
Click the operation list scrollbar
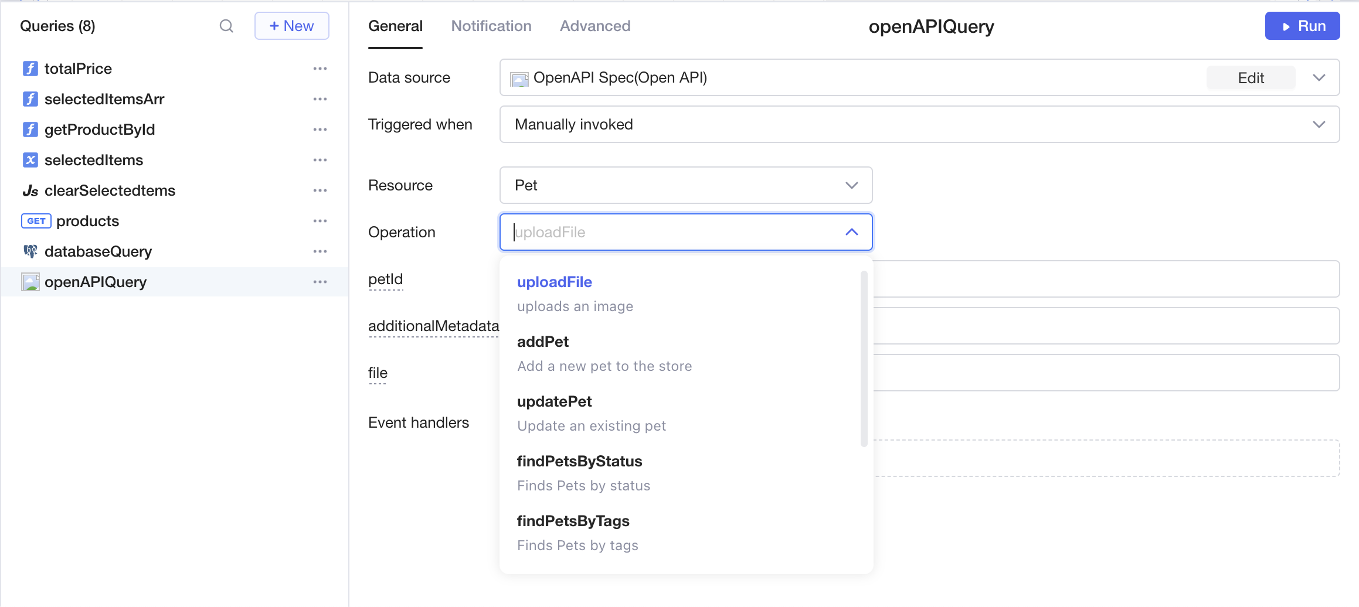point(864,359)
